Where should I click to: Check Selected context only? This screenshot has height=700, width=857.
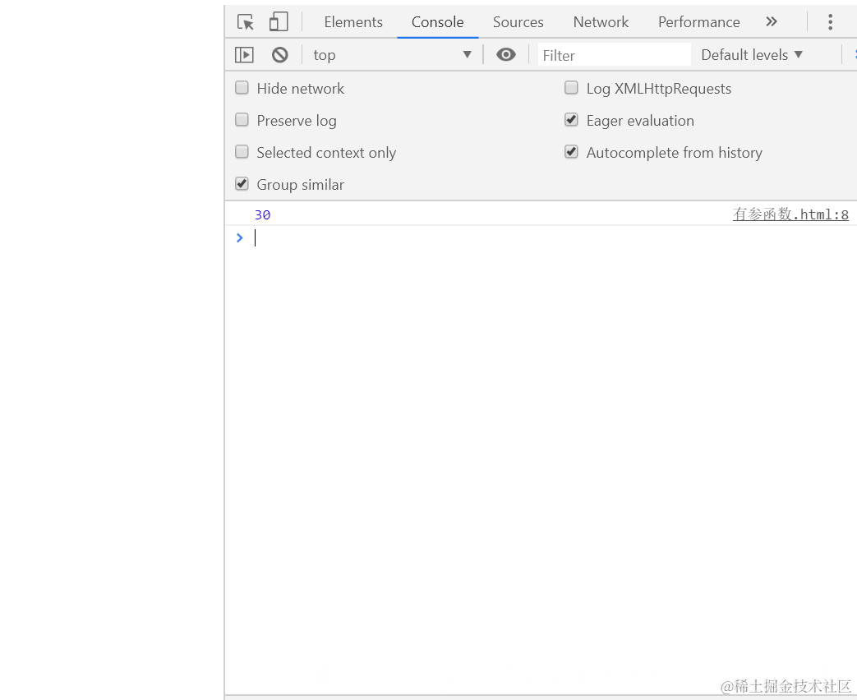(242, 152)
